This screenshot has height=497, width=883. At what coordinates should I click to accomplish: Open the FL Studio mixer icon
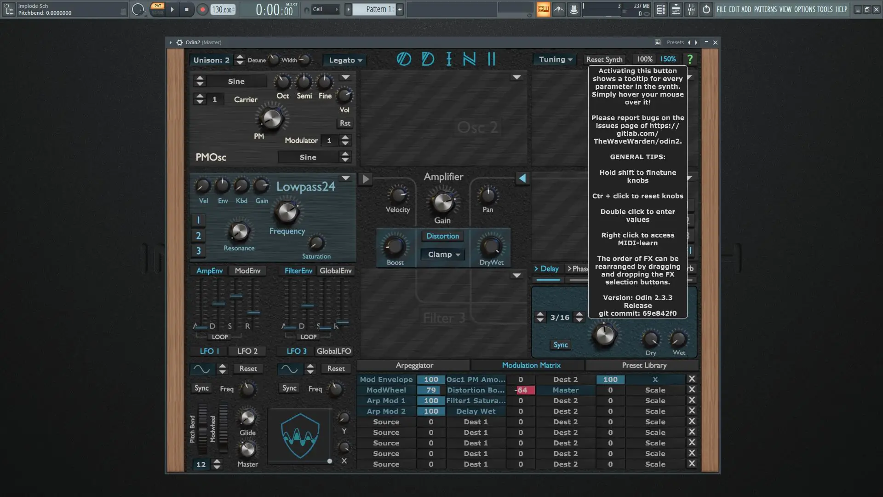pos(691,9)
